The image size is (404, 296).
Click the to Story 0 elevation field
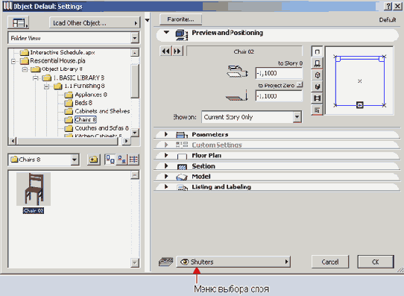(279, 73)
